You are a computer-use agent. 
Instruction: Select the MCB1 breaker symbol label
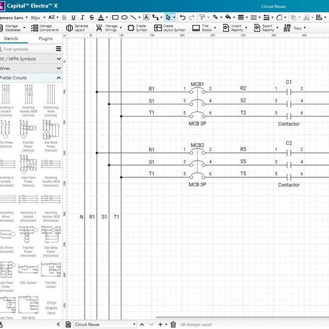point(197,84)
